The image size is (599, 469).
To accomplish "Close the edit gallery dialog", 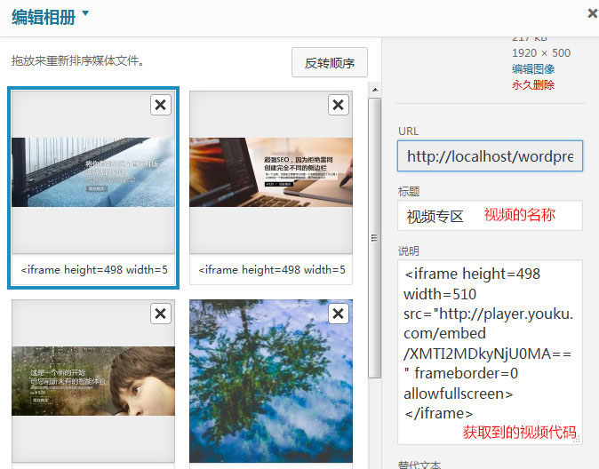I will 593,13.
